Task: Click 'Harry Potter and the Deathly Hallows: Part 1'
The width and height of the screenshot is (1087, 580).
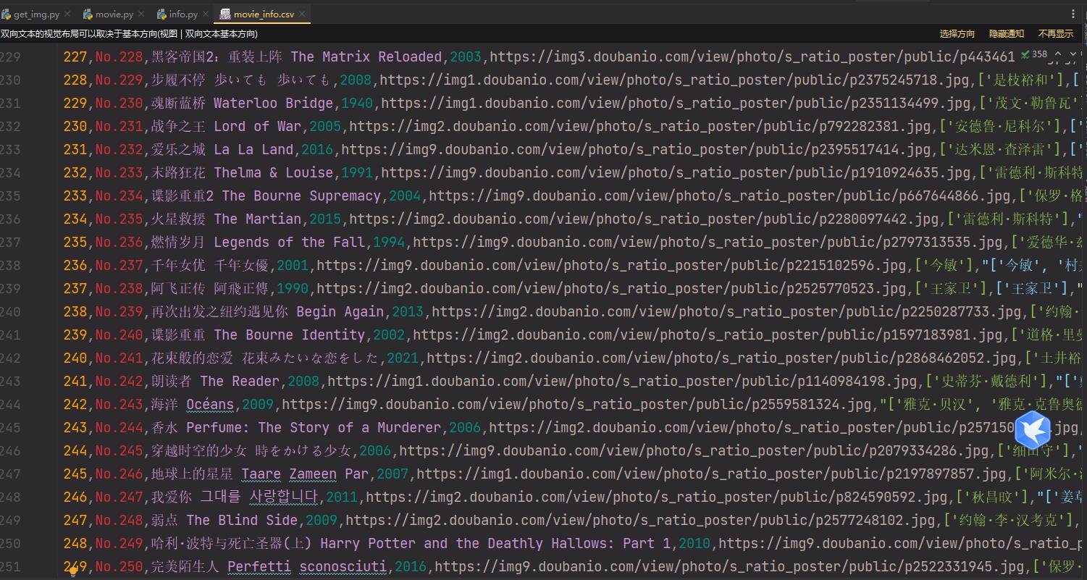Action: click(495, 543)
